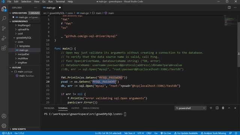The height and width of the screenshot is (135, 240).
Task: Click the errors and warnings status indicator
Action: point(7,133)
